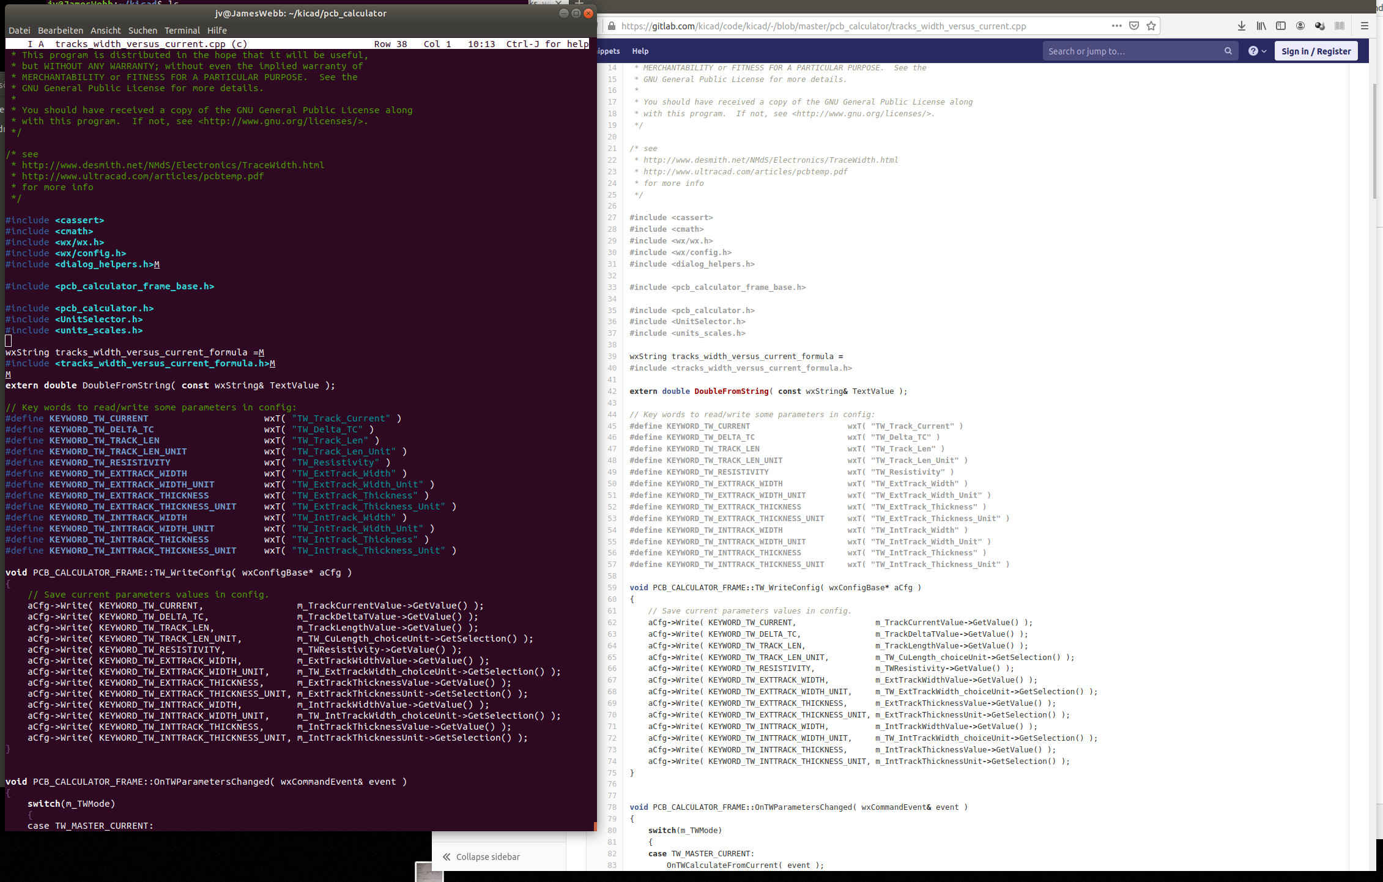Collapse sidebar using the double-chevron
The height and width of the screenshot is (882, 1383).
[447, 857]
